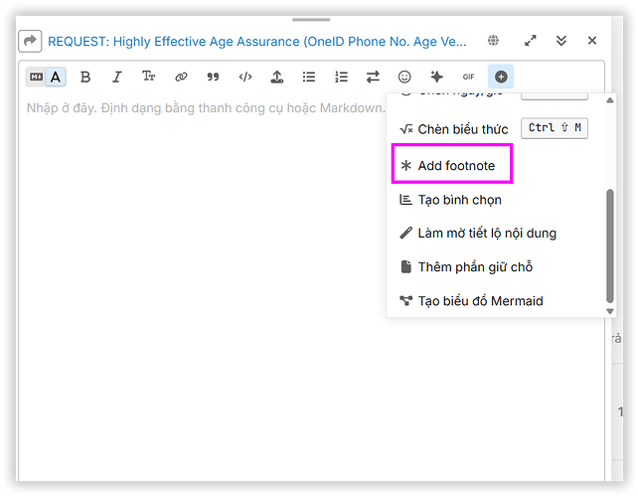Minimize the composer with double chevron
Screen dimensions: 638x497
pos(561,41)
